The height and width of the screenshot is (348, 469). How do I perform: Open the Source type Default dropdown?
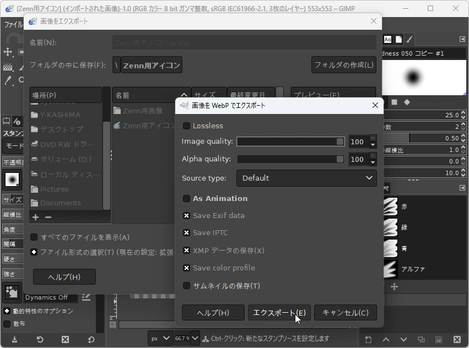coord(306,178)
